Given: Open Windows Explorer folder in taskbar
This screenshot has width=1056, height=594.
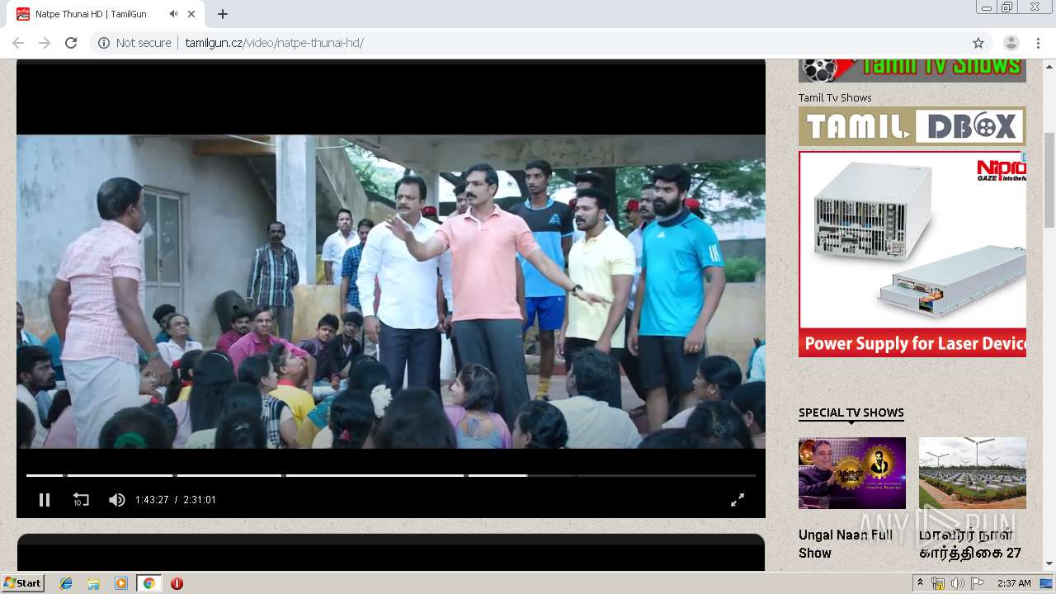Looking at the screenshot, I should point(93,583).
